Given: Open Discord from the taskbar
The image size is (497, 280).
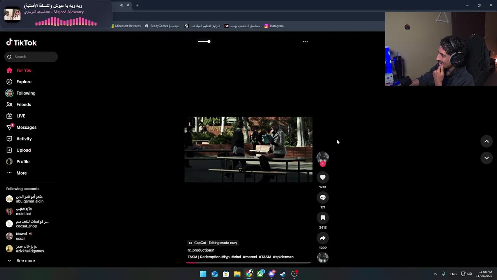Looking at the screenshot, I should (272, 274).
